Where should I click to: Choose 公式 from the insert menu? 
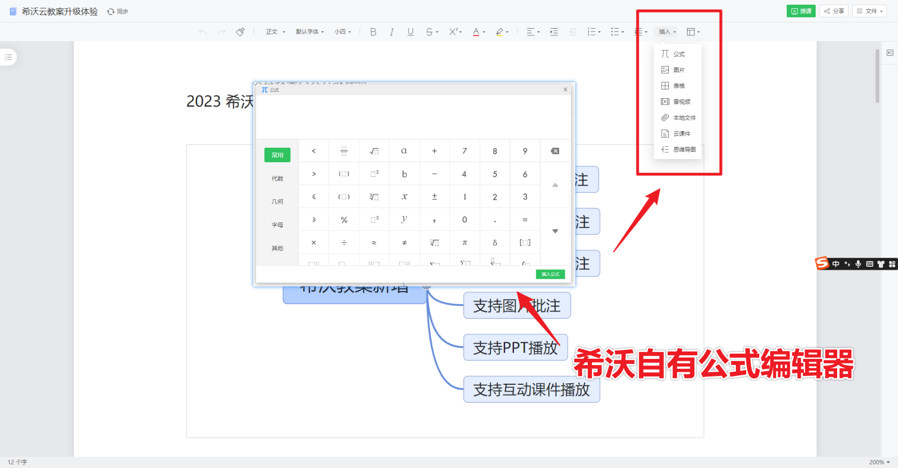[x=678, y=54]
